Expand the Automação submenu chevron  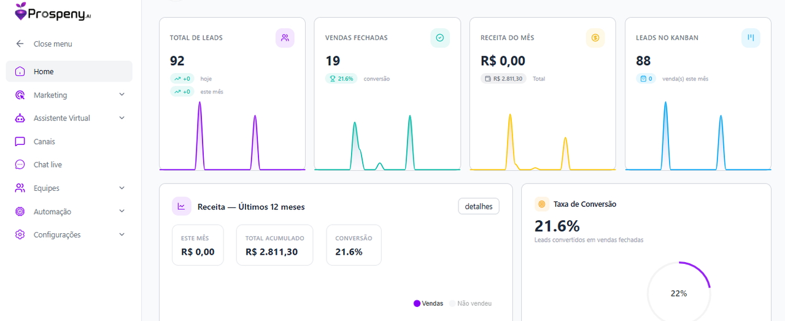tap(122, 211)
